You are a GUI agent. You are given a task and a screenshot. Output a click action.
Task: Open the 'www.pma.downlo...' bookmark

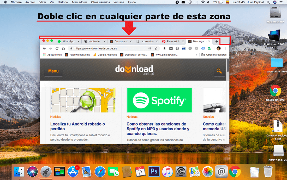164,55
